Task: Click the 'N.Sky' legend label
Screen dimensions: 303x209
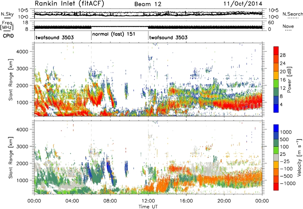Action: 7,14
